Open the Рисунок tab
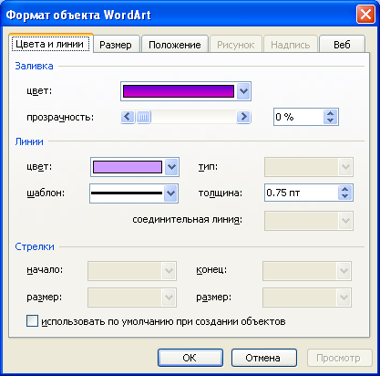Viewport: 380px width, 376px height. tap(236, 45)
